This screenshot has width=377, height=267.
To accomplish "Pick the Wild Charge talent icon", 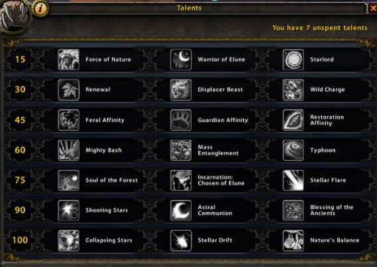I will 293,90.
